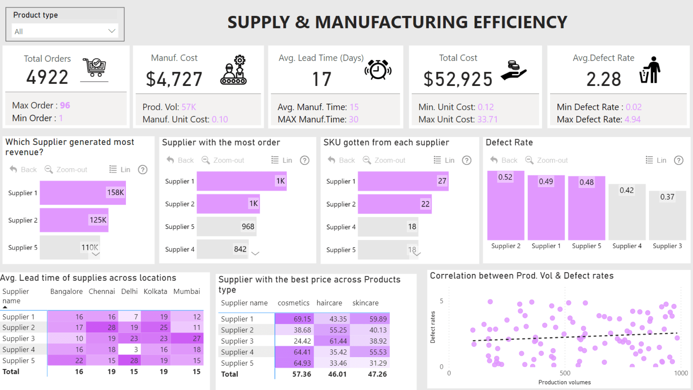
Task: Click the alarm clock icon in Avg. Lead Time
Action: tap(378, 69)
